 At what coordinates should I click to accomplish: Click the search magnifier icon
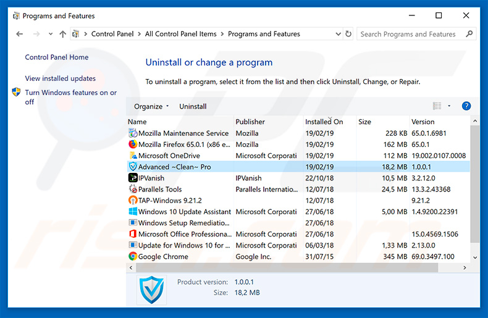tap(469, 33)
